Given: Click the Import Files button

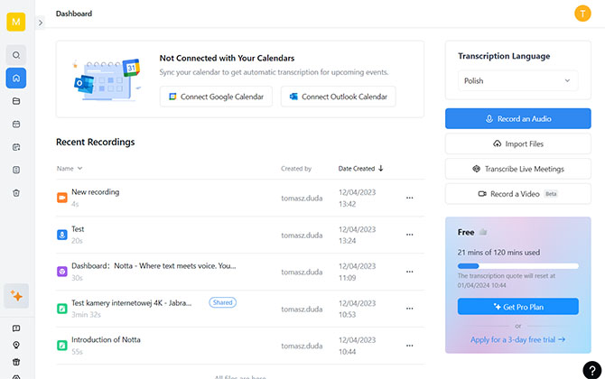Looking at the screenshot, I should (517, 143).
